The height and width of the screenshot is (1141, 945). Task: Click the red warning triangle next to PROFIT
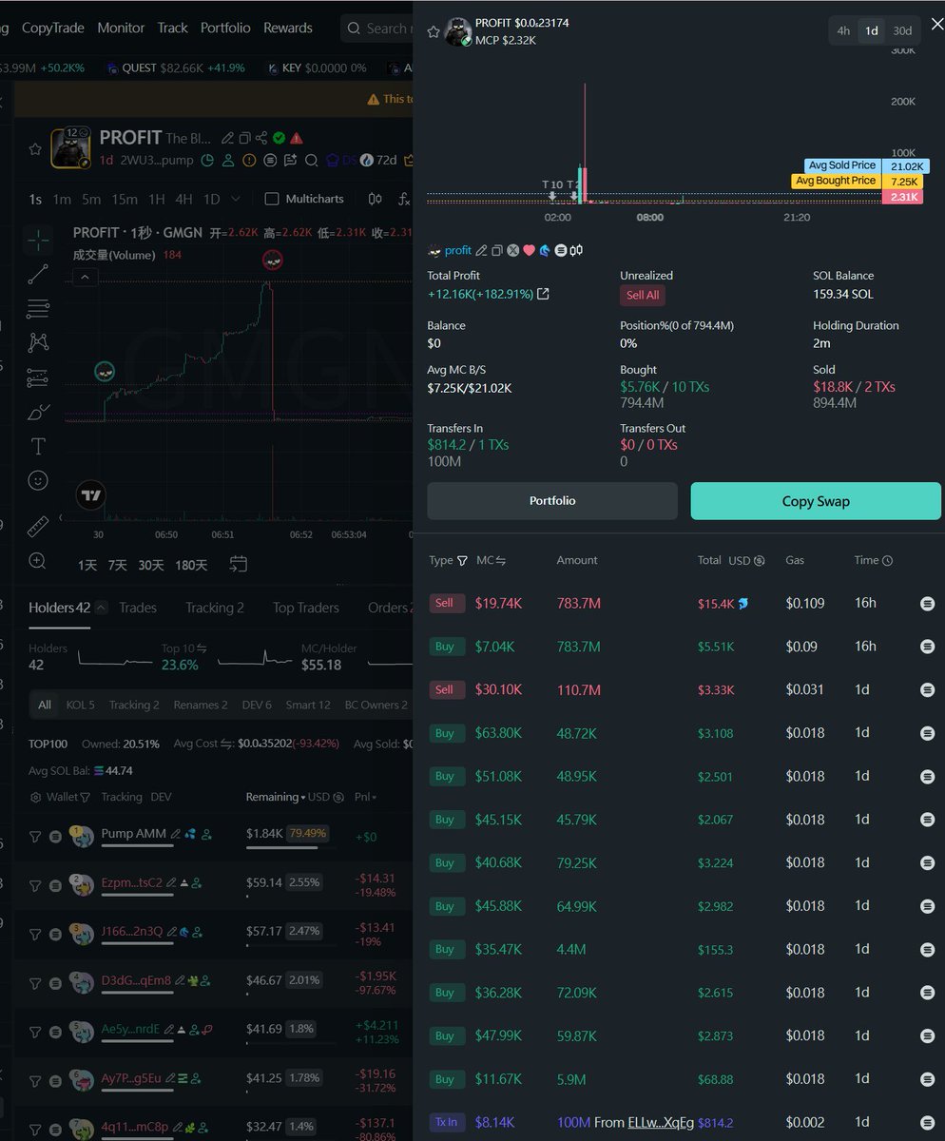pyautogui.click(x=297, y=138)
